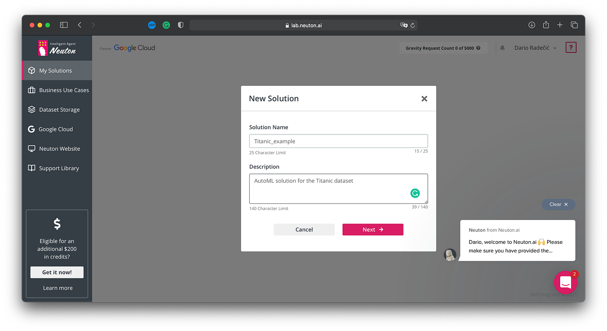Image resolution: width=607 pixels, height=331 pixels.
Task: Select the My Solutions cube icon
Action: (x=32, y=70)
